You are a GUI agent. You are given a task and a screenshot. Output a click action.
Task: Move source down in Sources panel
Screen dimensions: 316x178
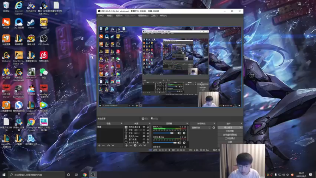pyautogui.click(x=145, y=145)
